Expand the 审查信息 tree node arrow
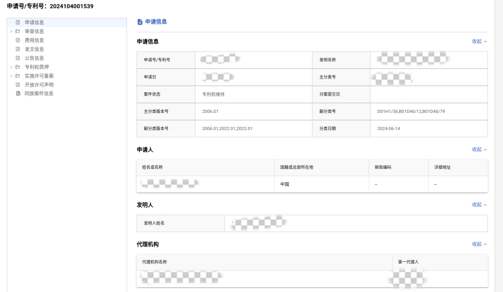The height and width of the screenshot is (292, 503). [11, 31]
